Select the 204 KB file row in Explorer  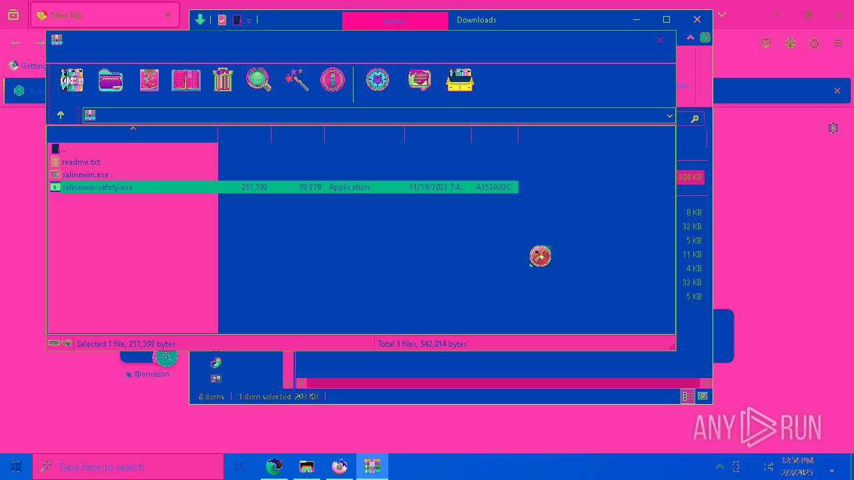click(691, 177)
